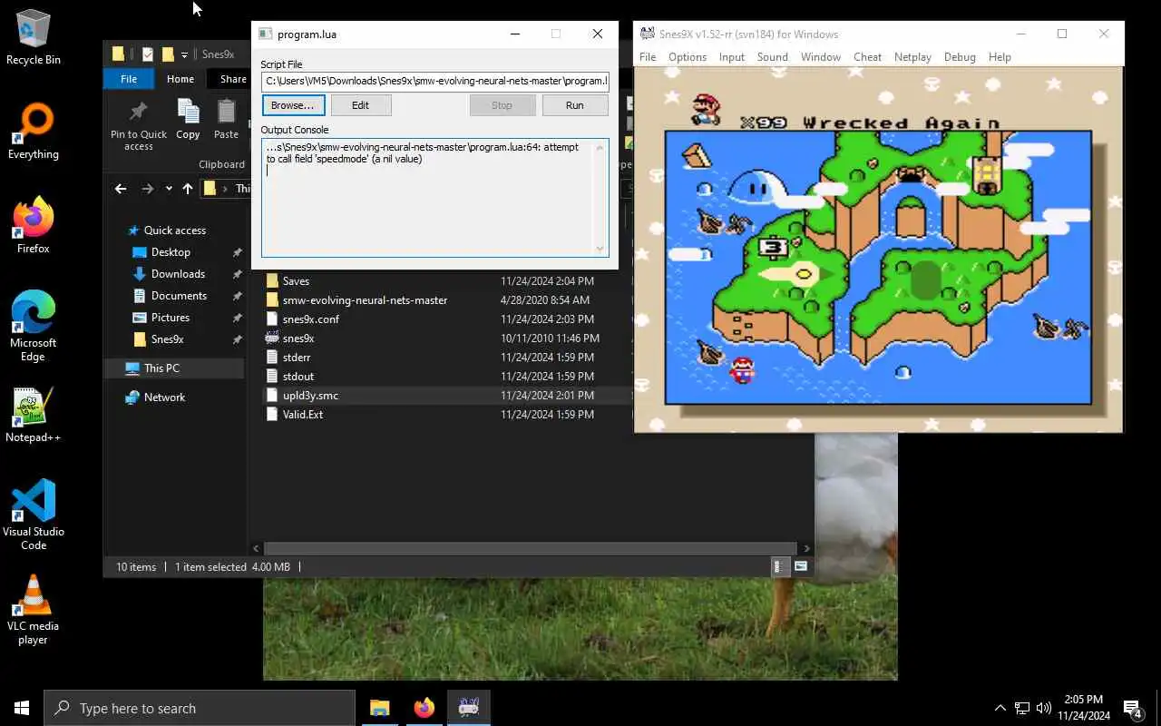Click the Paste icon in Explorer ribbon
The image size is (1161, 726).
point(226,119)
